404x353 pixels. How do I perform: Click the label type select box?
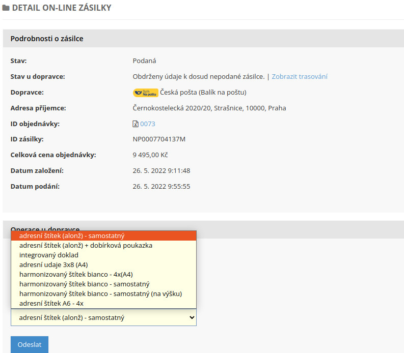(103, 317)
